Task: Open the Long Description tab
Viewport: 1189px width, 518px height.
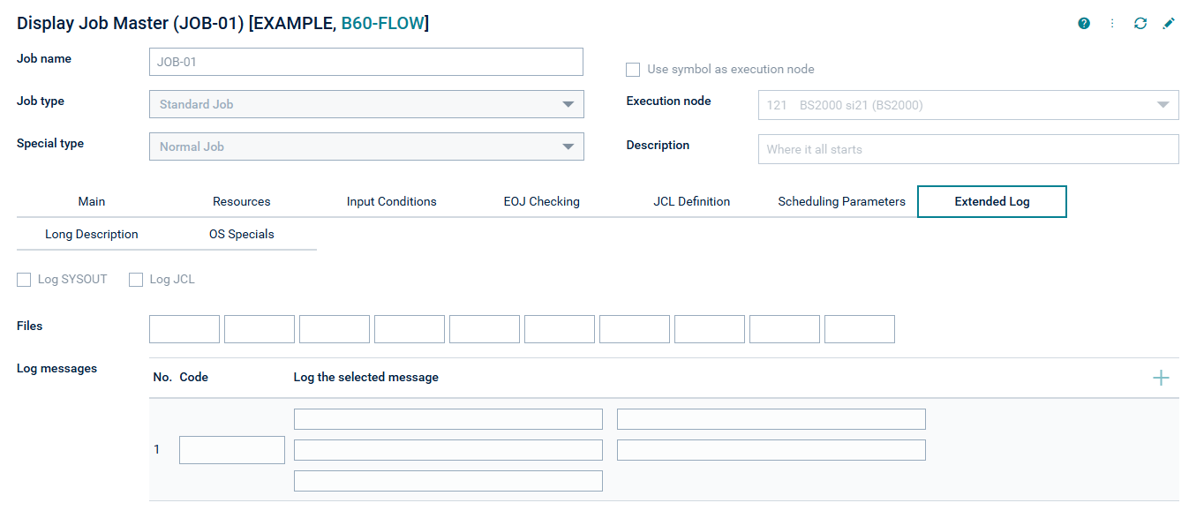Action: coord(92,234)
